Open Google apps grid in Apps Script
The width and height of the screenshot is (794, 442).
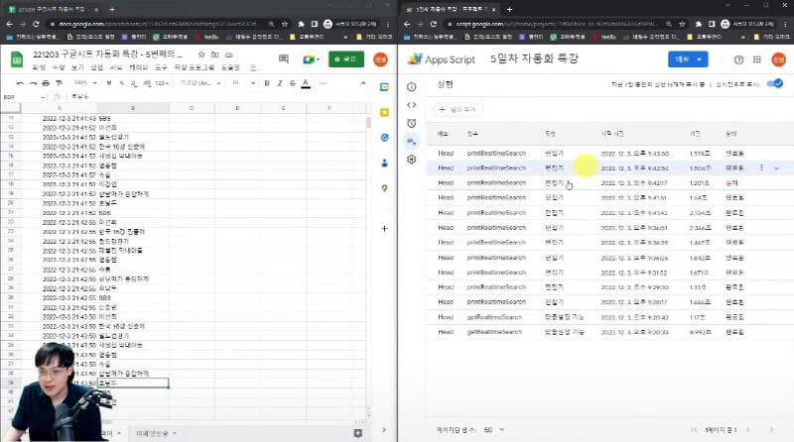point(757,59)
